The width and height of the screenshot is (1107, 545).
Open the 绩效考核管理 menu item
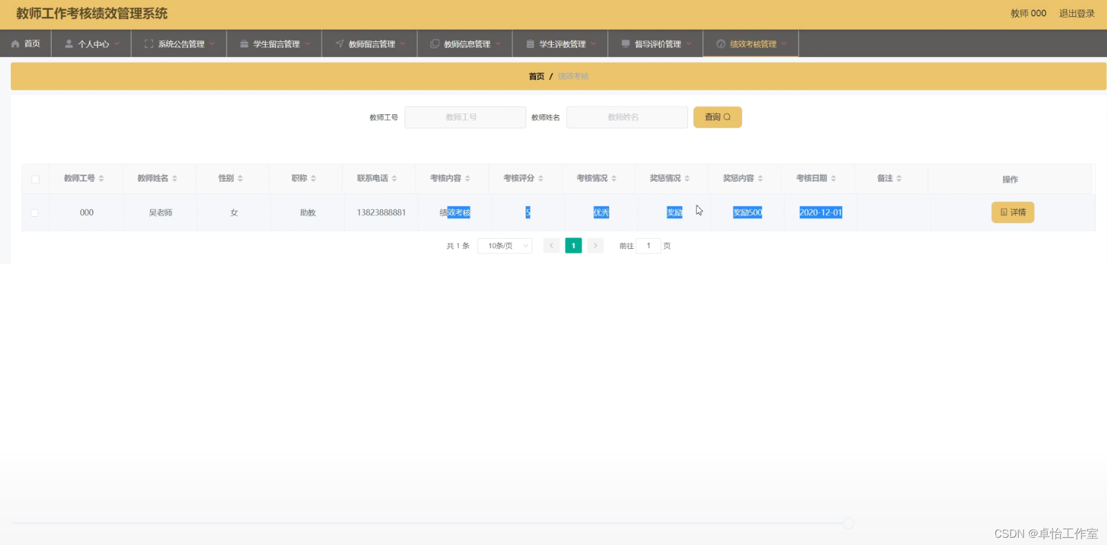pyautogui.click(x=751, y=44)
